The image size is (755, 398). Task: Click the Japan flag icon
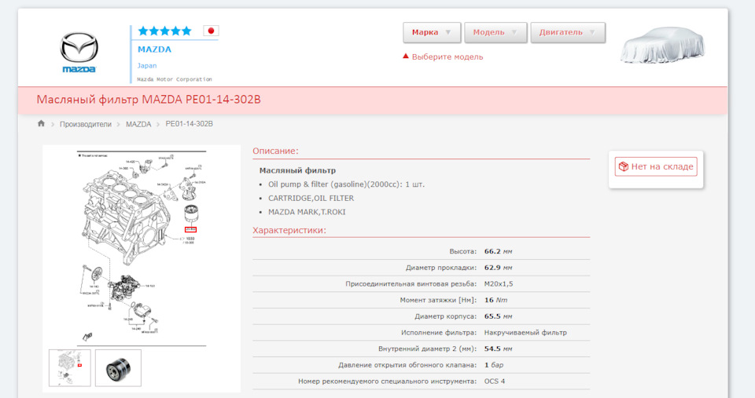[211, 31]
